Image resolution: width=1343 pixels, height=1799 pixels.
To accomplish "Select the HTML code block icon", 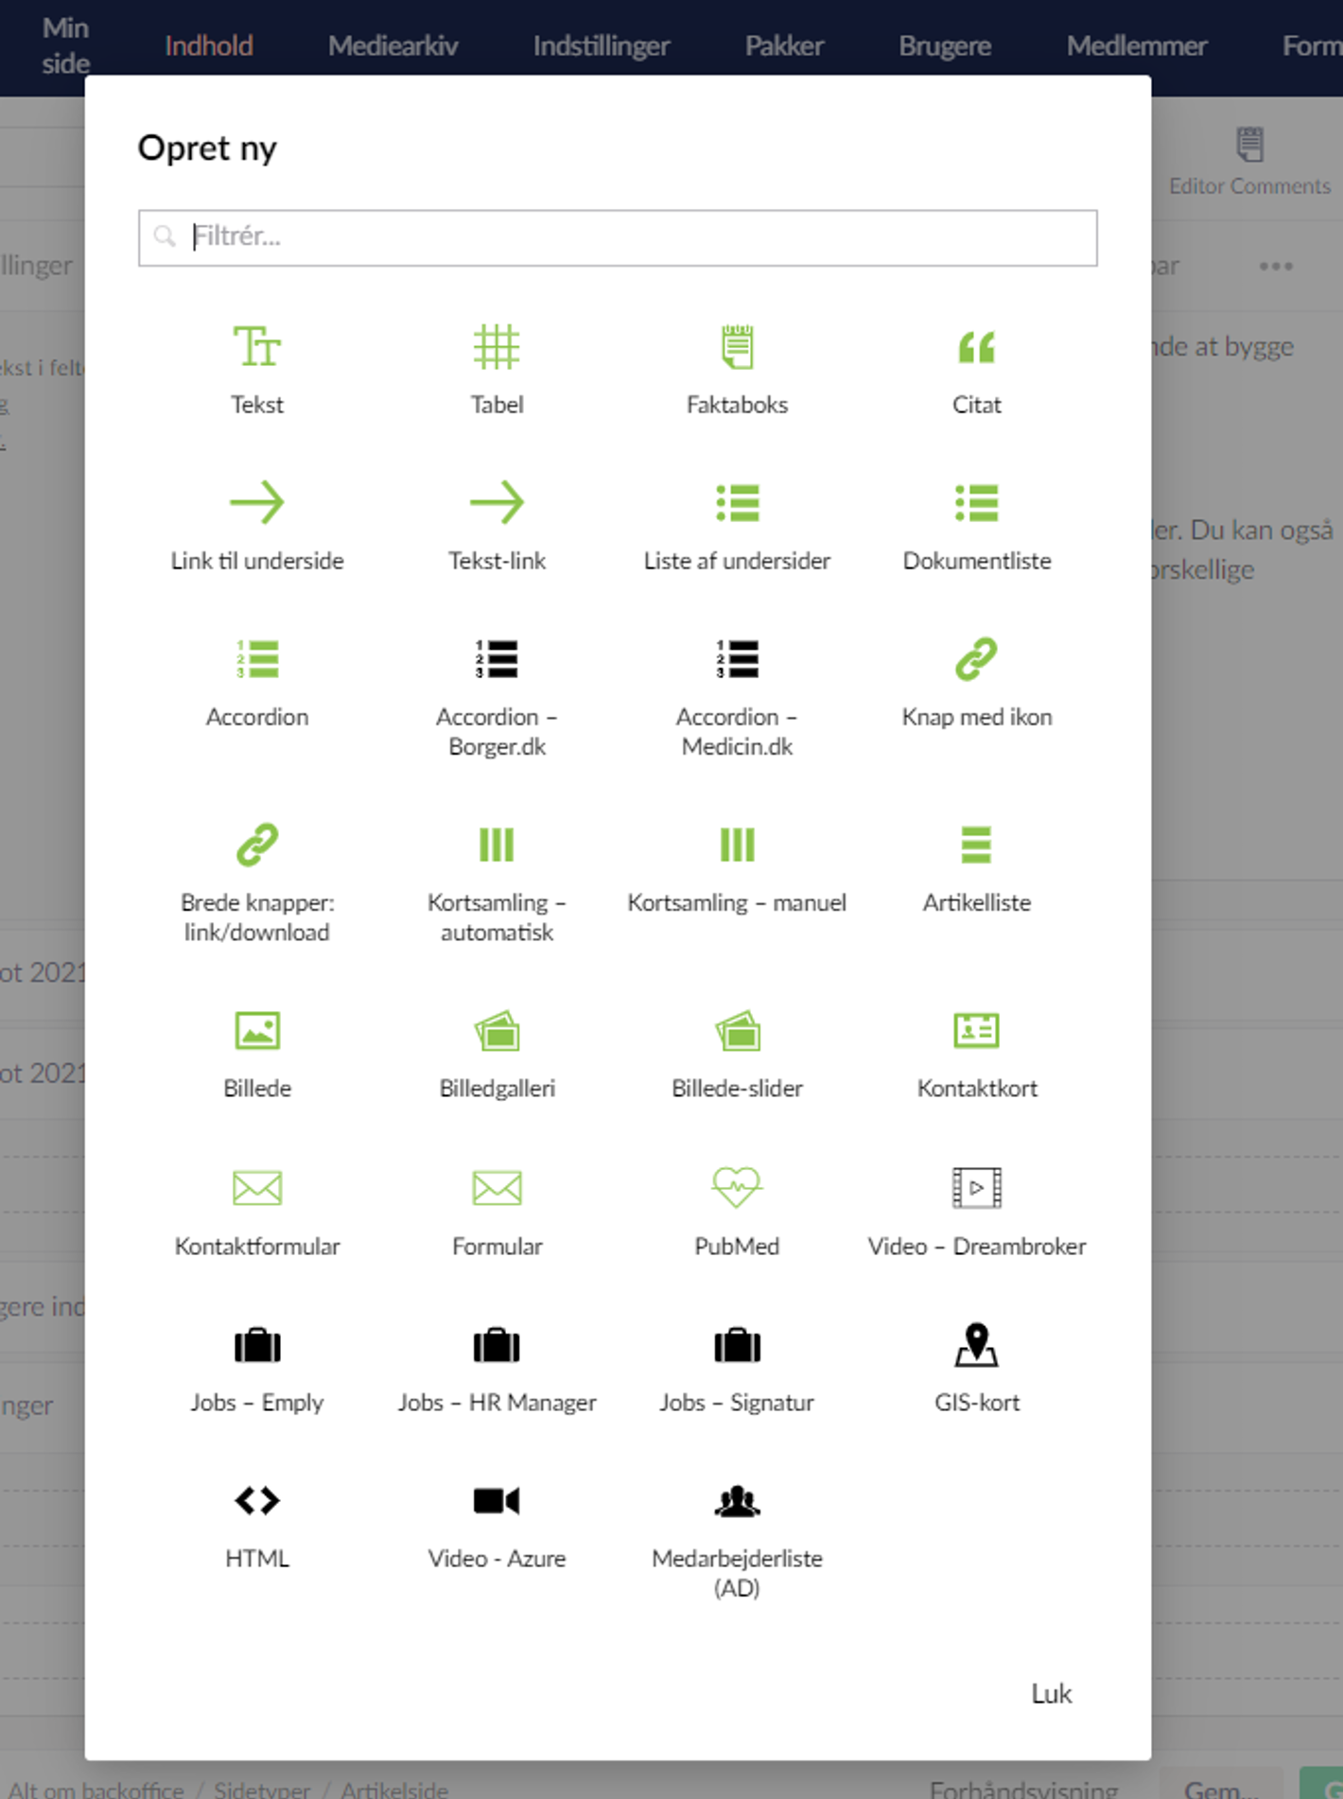I will pyautogui.click(x=256, y=1501).
